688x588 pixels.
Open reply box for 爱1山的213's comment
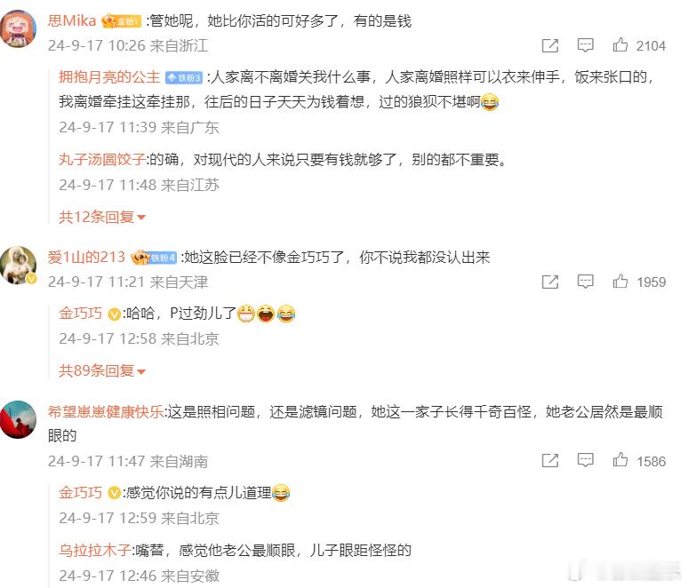[585, 281]
